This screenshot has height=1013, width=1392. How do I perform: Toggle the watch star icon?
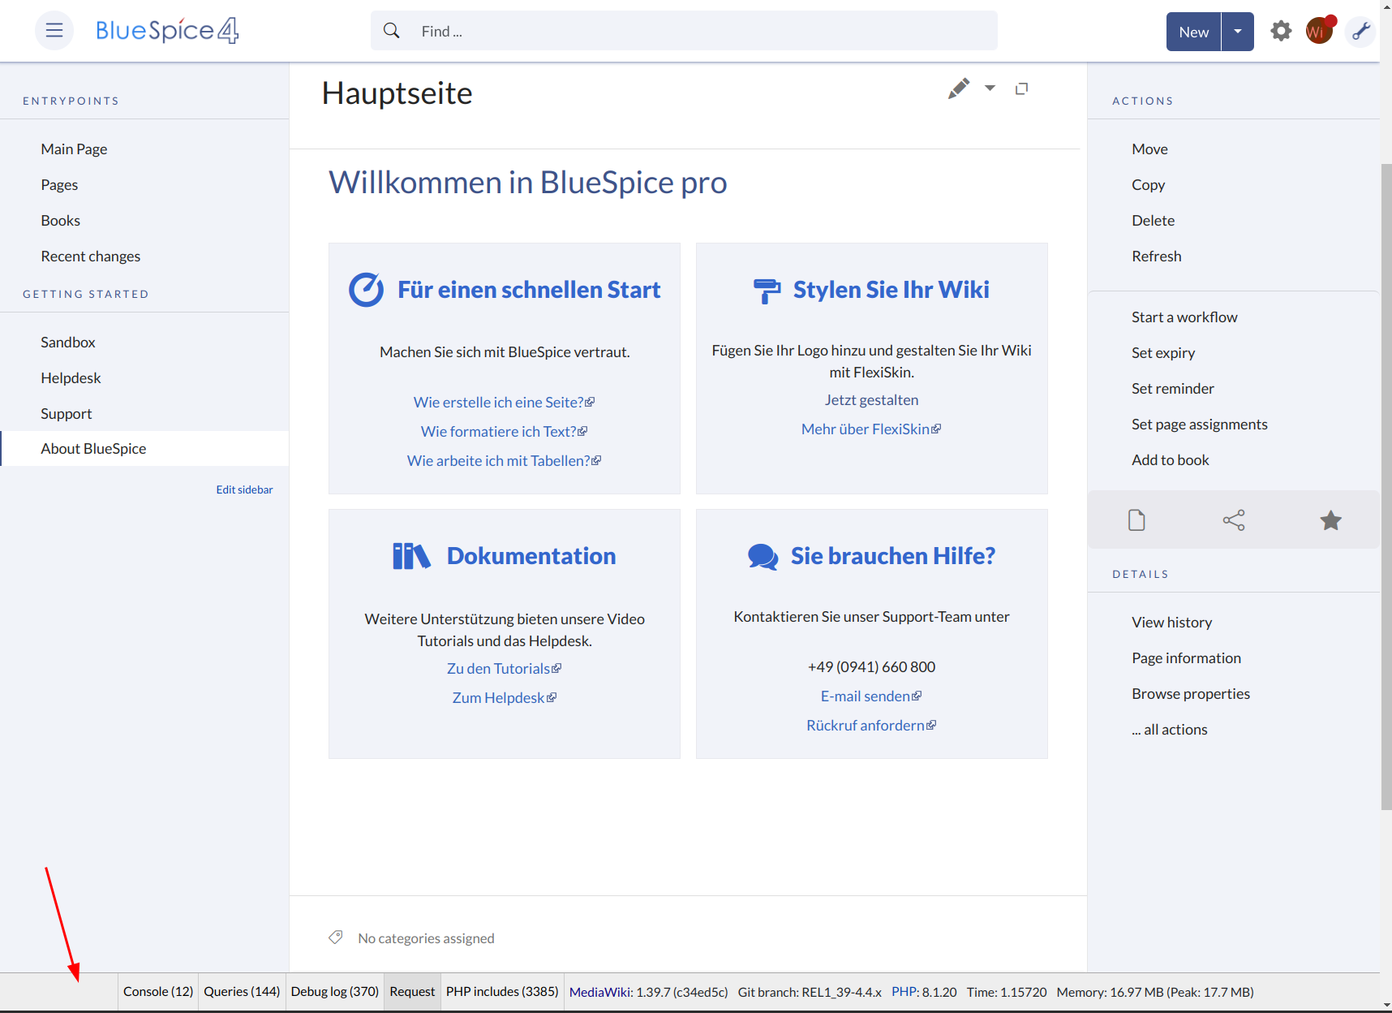1330,520
